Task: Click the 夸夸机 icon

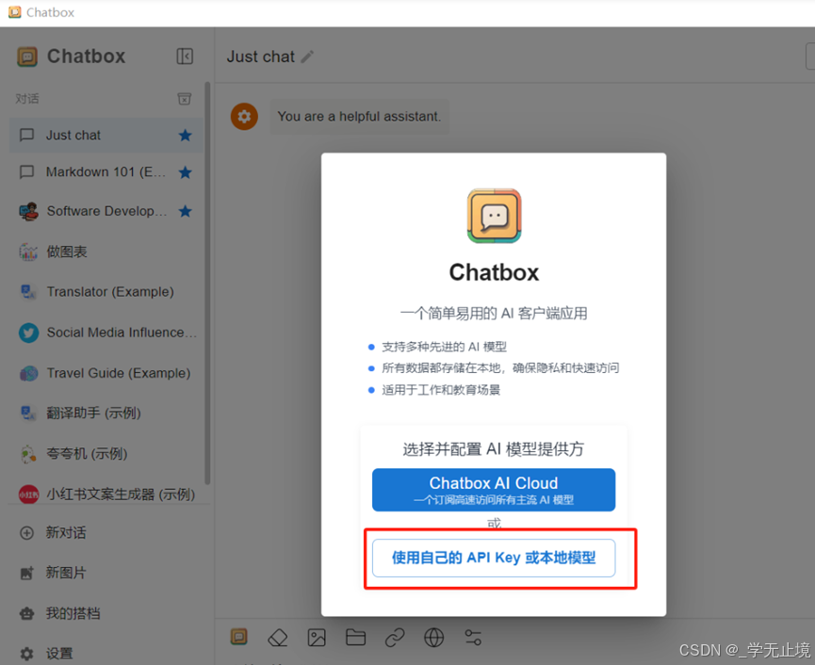Action: [x=28, y=454]
